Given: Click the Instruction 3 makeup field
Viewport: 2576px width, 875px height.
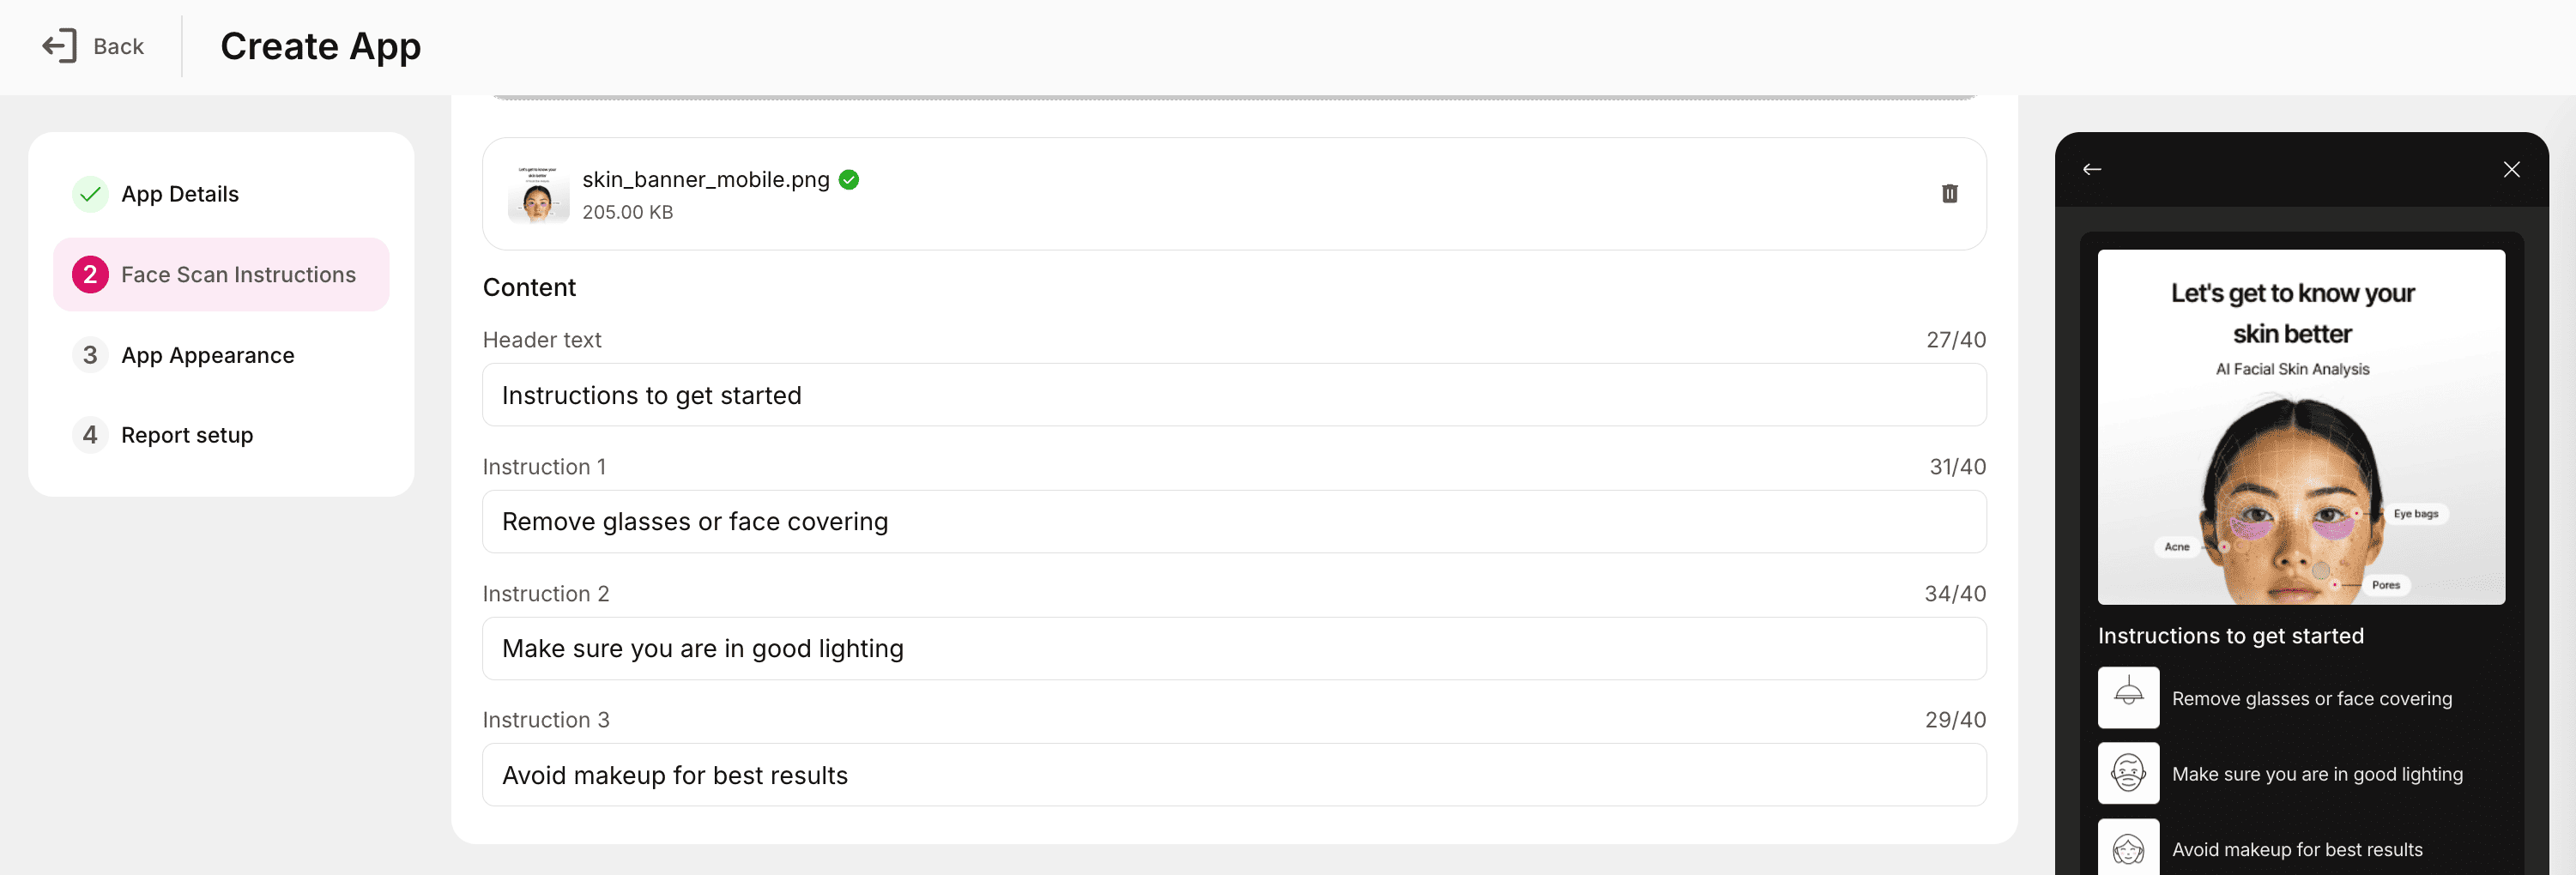Looking at the screenshot, I should coord(1233,775).
